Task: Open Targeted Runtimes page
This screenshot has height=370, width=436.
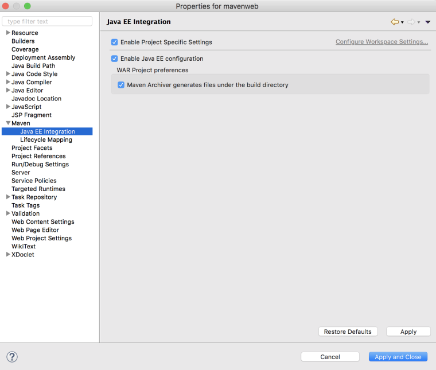Action: click(x=38, y=189)
